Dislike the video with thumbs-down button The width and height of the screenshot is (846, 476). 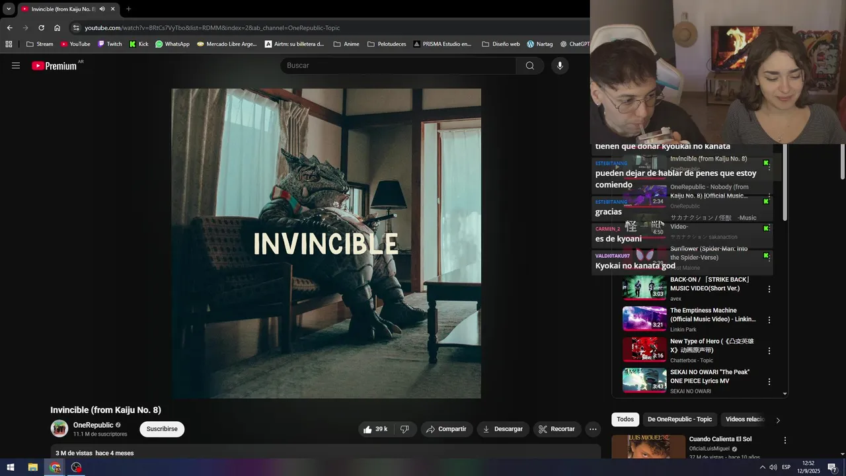tap(404, 429)
